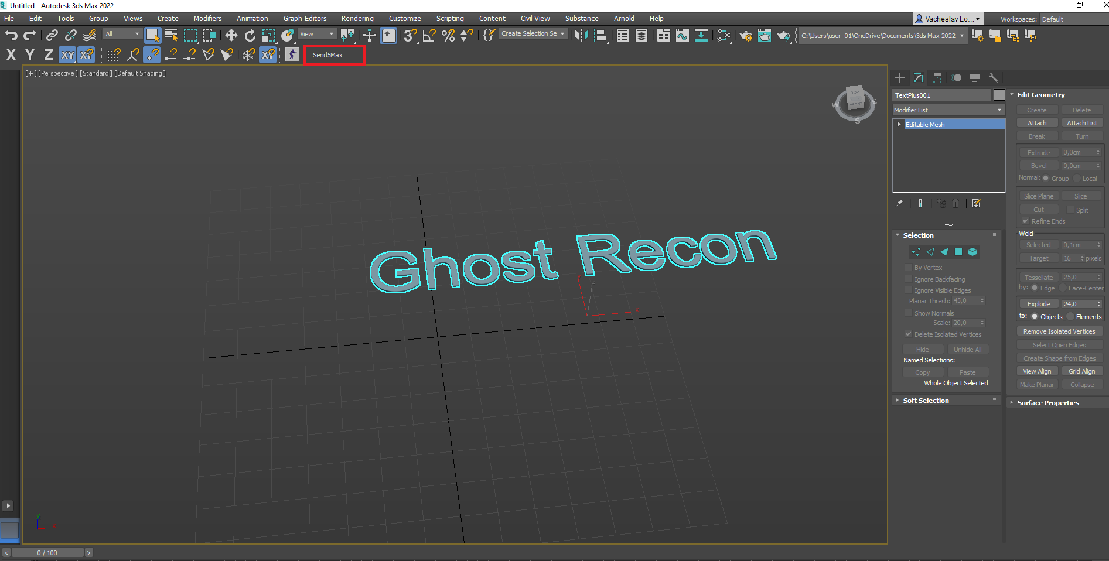Viewport: 1109px width, 561px height.
Task: Toggle the Angle Snap icon
Action: 429,35
